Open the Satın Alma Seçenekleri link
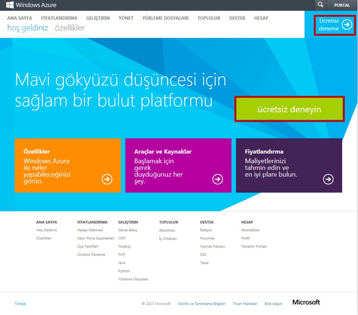Image resolution: width=358 pixels, height=315 pixels. tap(96, 238)
